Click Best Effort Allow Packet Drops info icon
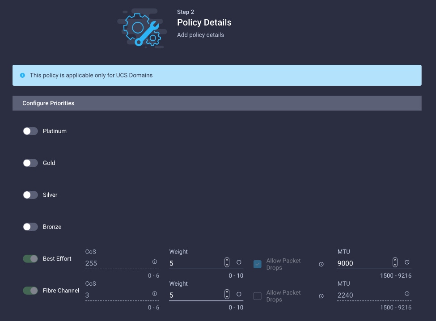Screen dimensions: 436x321 click(321, 264)
